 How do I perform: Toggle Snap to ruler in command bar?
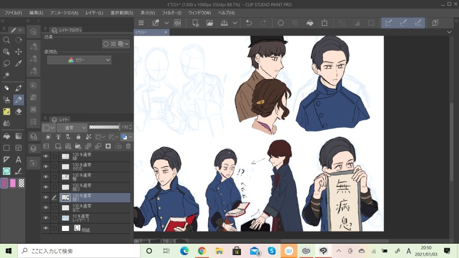point(388,23)
